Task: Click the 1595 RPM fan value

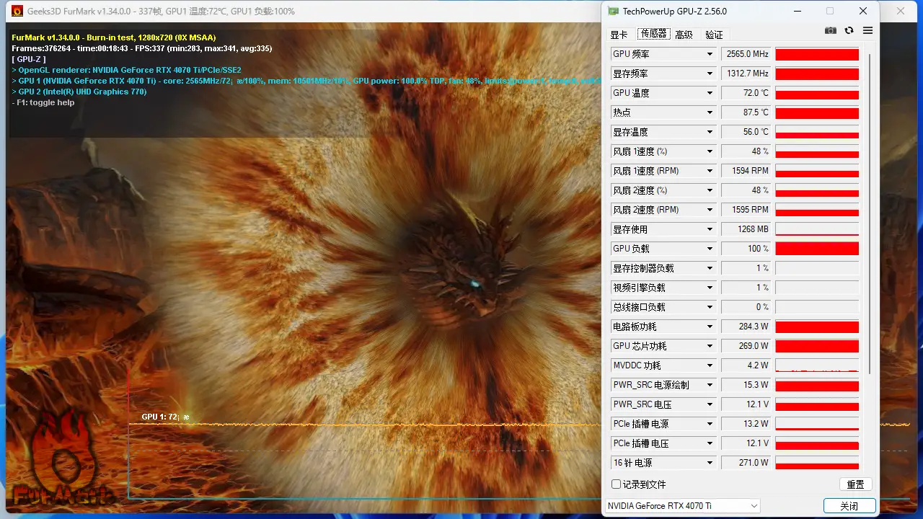Action: point(746,210)
